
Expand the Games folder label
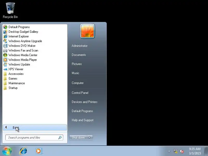point(13,79)
